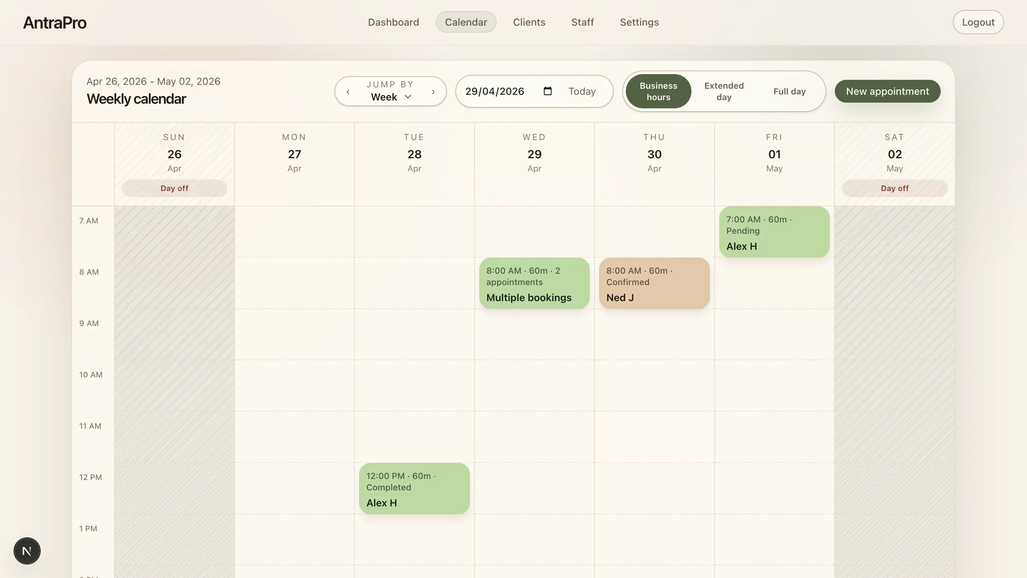
Task: Open Alex H completed 12:00 PM appointment
Action: (414, 488)
